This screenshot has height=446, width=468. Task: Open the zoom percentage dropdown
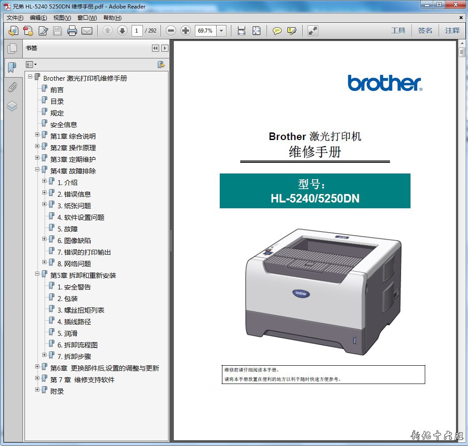point(222,31)
